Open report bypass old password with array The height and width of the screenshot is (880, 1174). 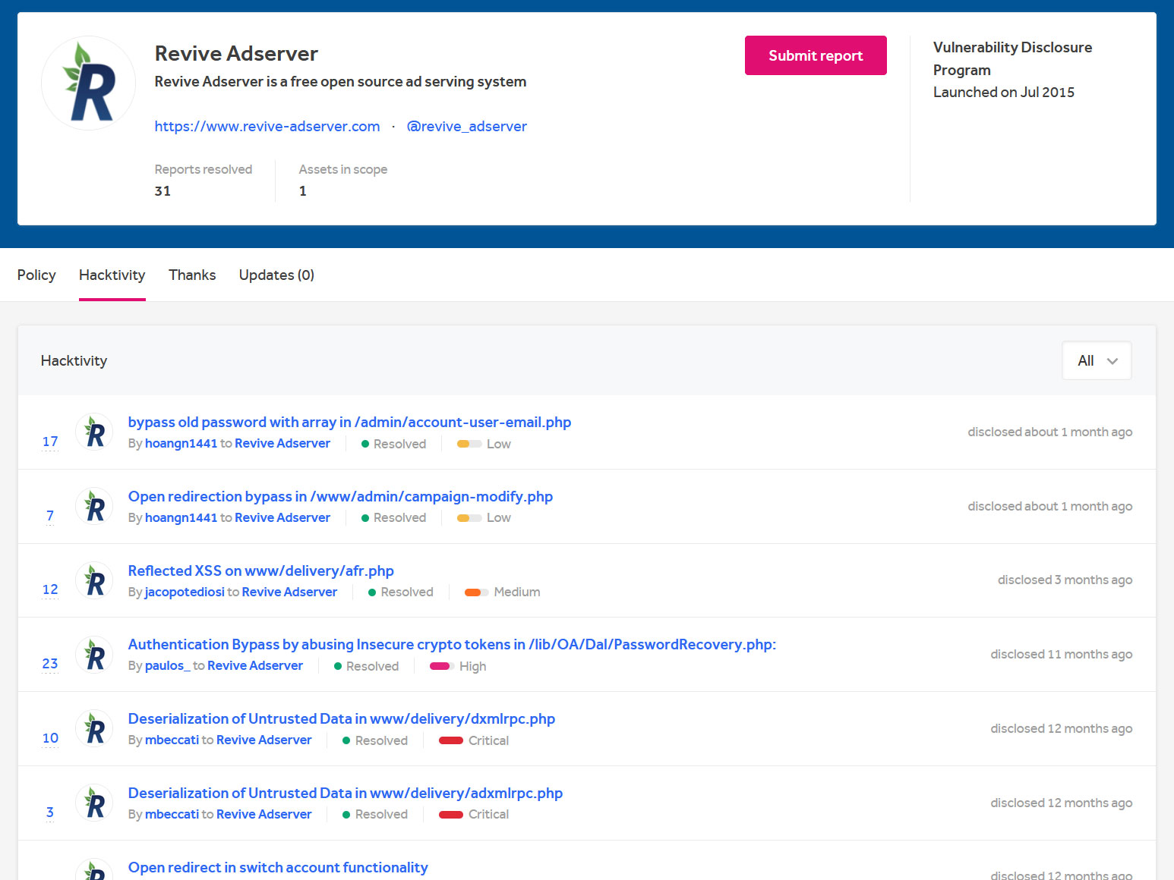tap(349, 422)
